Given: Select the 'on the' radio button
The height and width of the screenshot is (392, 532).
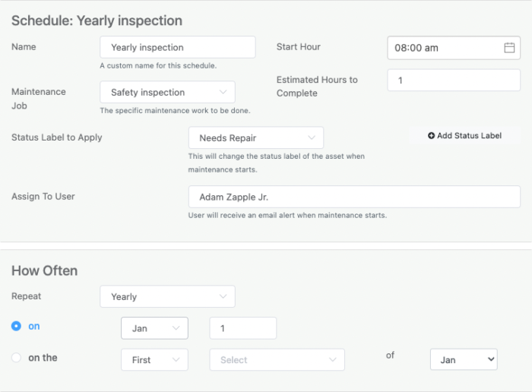Looking at the screenshot, I should 16,358.
